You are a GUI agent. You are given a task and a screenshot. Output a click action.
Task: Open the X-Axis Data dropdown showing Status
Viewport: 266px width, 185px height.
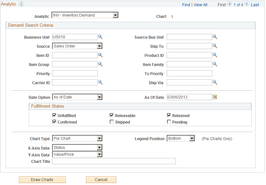click(77, 148)
